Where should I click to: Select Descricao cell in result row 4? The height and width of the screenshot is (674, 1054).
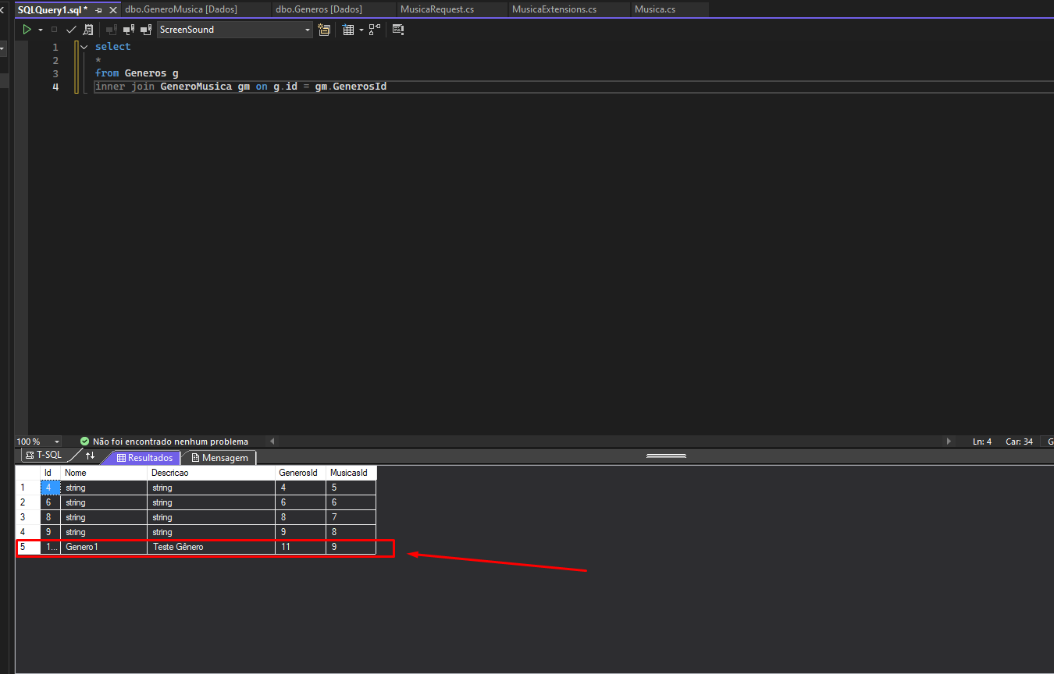211,532
